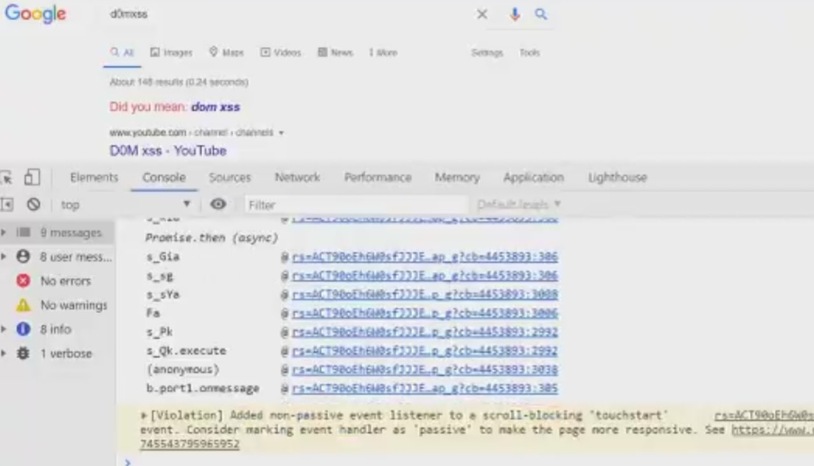Clear console with the ban icon
Viewport: 814px width, 466px height.
click(x=34, y=204)
